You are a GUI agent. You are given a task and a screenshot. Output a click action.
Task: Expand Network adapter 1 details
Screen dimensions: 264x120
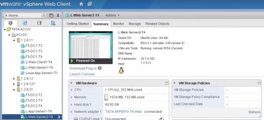point(72,112)
